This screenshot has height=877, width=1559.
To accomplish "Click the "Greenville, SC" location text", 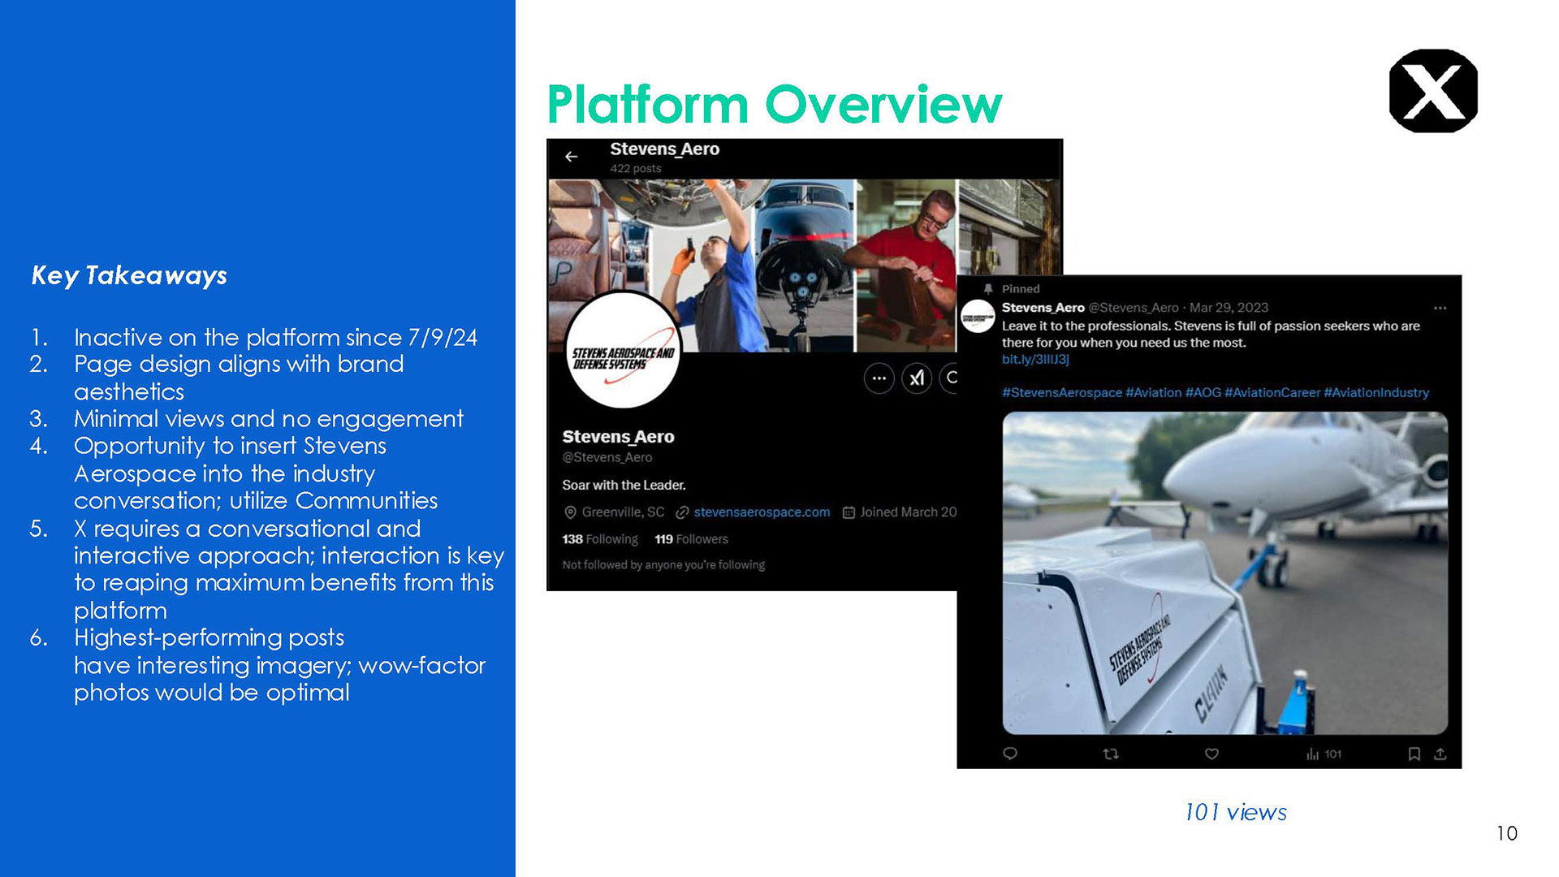I will pyautogui.click(x=623, y=512).
